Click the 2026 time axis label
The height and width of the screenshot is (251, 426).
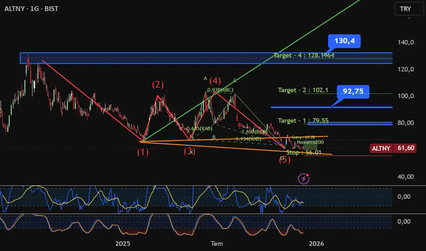click(x=316, y=244)
